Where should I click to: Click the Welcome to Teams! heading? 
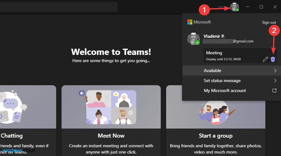coord(111,52)
